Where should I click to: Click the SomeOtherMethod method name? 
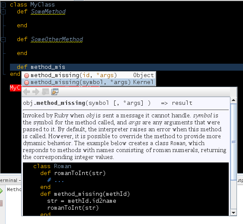(57, 39)
